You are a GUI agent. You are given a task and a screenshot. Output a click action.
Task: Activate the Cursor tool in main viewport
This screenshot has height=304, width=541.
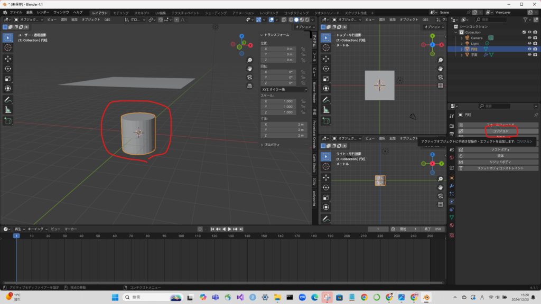click(8, 47)
